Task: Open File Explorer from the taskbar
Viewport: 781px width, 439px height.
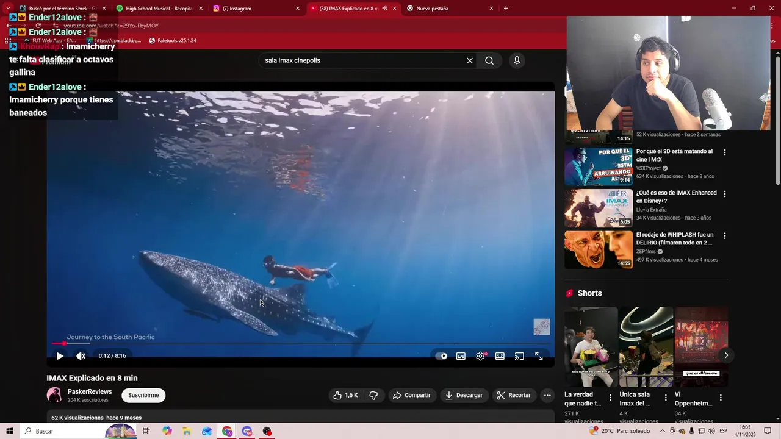Action: click(187, 431)
